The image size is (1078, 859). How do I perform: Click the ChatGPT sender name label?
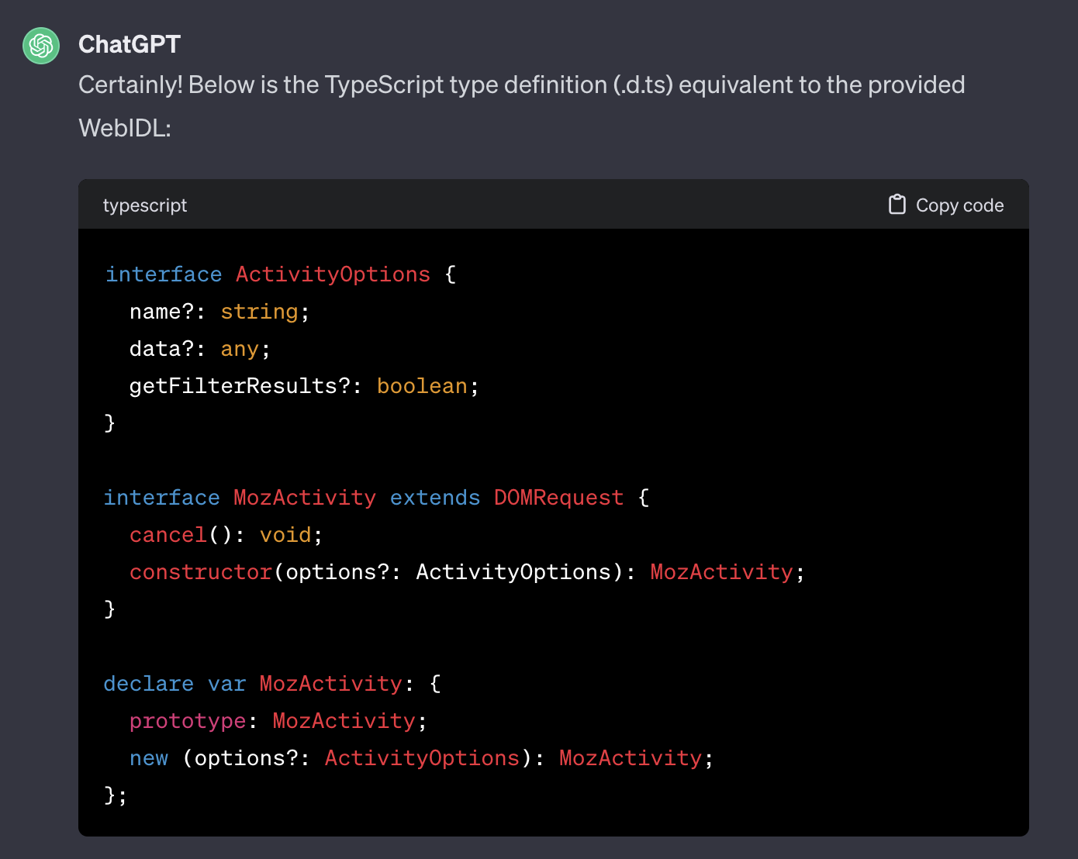coord(129,44)
